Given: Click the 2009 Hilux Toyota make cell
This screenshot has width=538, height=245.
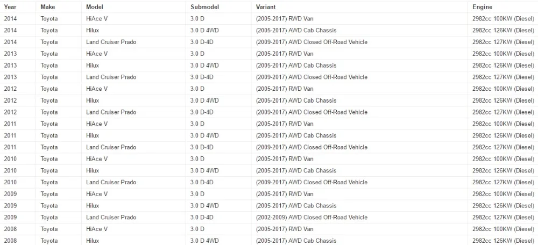Looking at the screenshot, I should (49, 206).
